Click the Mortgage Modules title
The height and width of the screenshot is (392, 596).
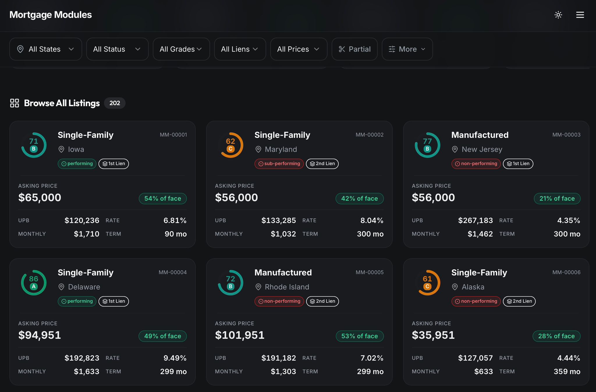coord(51,15)
